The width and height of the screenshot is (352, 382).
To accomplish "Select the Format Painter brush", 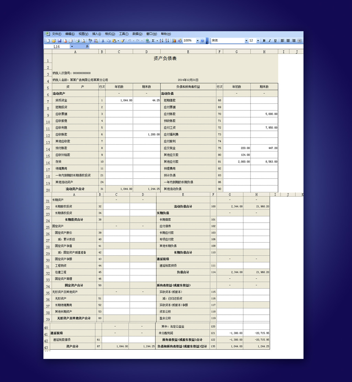I will (x=123, y=41).
